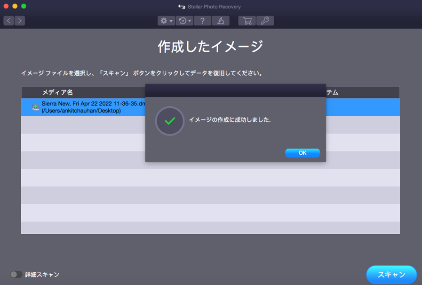Image resolution: width=422 pixels, height=285 pixels.
Task: Click the green checkmark success icon
Action: click(170, 121)
